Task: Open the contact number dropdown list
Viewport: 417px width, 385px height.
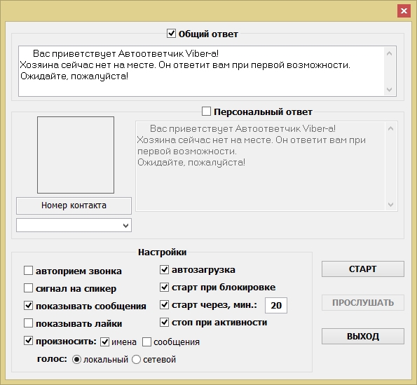Action: pyautogui.click(x=74, y=225)
